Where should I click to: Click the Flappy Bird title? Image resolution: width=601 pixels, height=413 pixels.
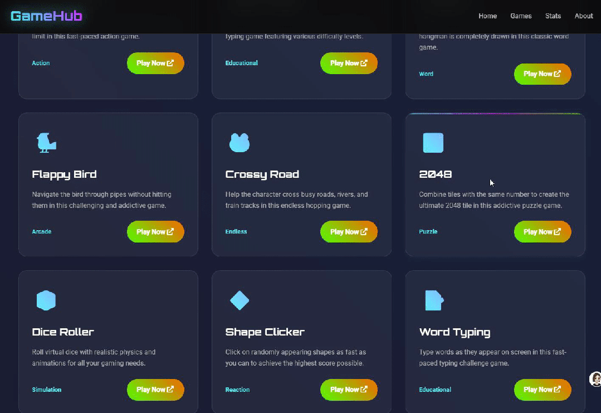[65, 174]
